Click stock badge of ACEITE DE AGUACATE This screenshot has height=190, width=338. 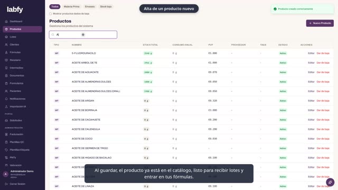pyautogui.click(x=148, y=72)
